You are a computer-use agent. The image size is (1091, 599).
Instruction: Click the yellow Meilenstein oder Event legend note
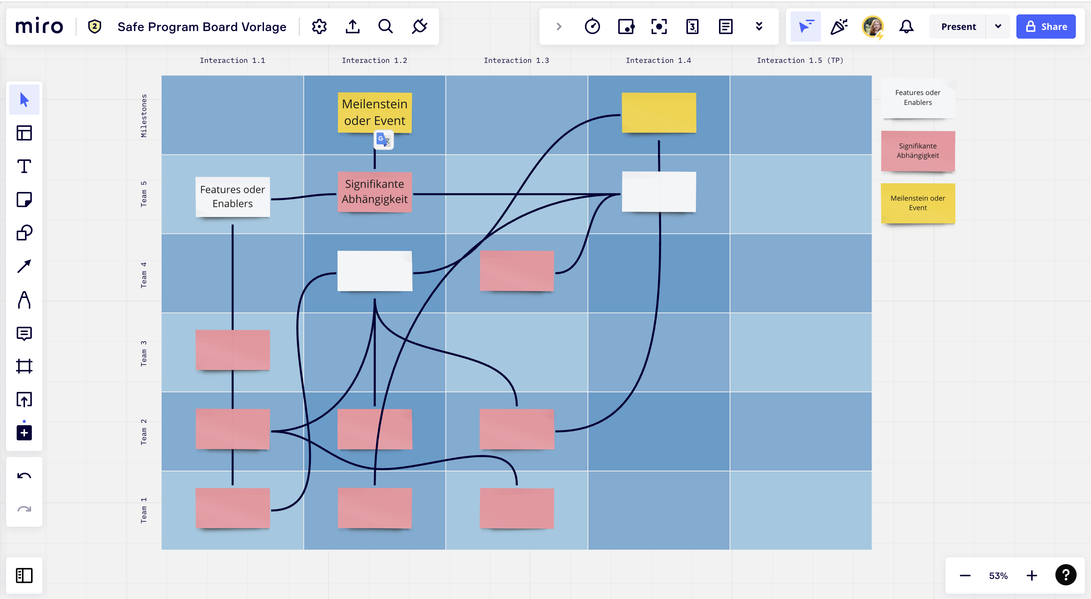point(918,203)
